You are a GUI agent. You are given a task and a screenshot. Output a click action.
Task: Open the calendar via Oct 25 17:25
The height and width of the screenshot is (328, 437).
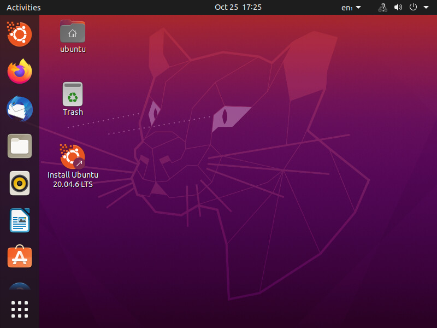238,7
